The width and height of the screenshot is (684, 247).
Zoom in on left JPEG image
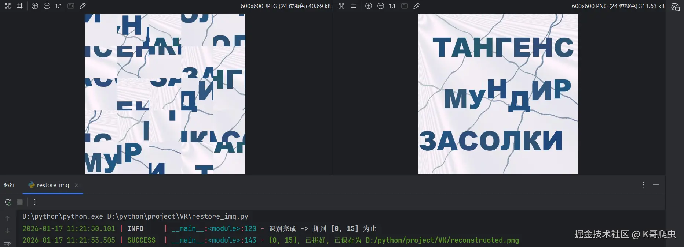pyautogui.click(x=35, y=6)
